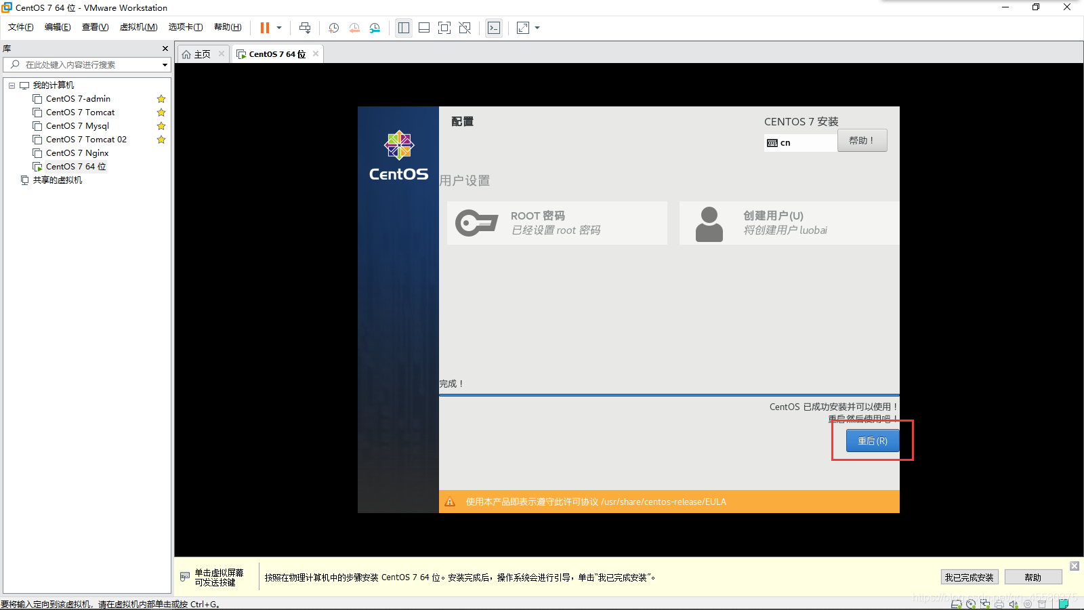Image resolution: width=1084 pixels, height=610 pixels.
Task: Click the keyboard icon in the hint bar
Action: (185, 577)
